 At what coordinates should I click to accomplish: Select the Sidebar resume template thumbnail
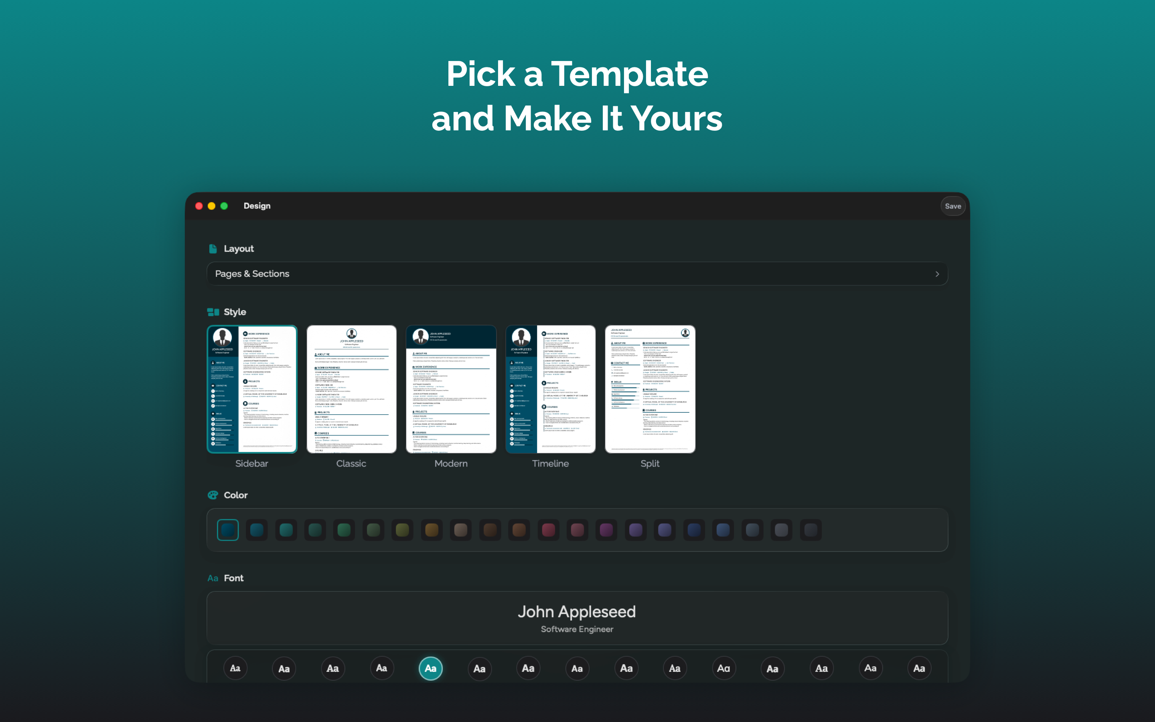(x=252, y=389)
